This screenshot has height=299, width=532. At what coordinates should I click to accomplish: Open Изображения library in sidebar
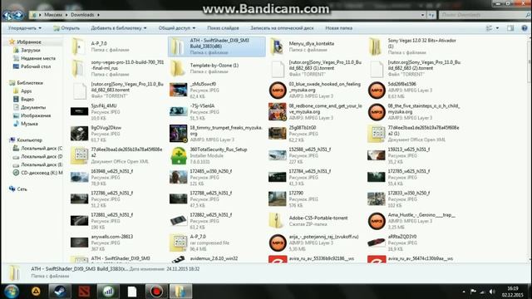tap(36, 115)
